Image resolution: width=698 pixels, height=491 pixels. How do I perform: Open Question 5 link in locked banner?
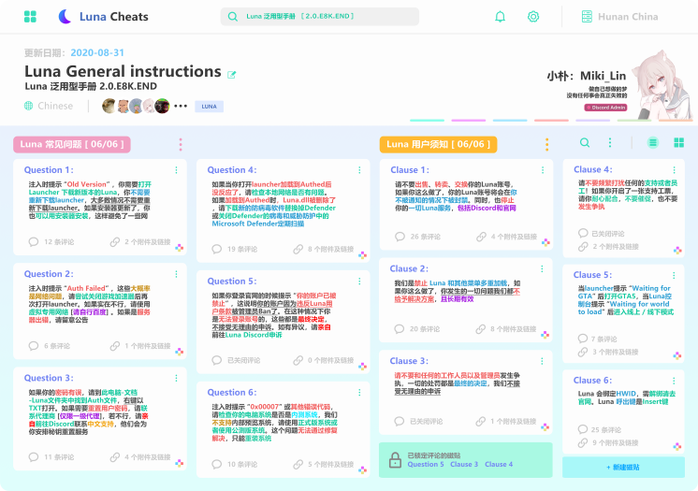point(426,464)
